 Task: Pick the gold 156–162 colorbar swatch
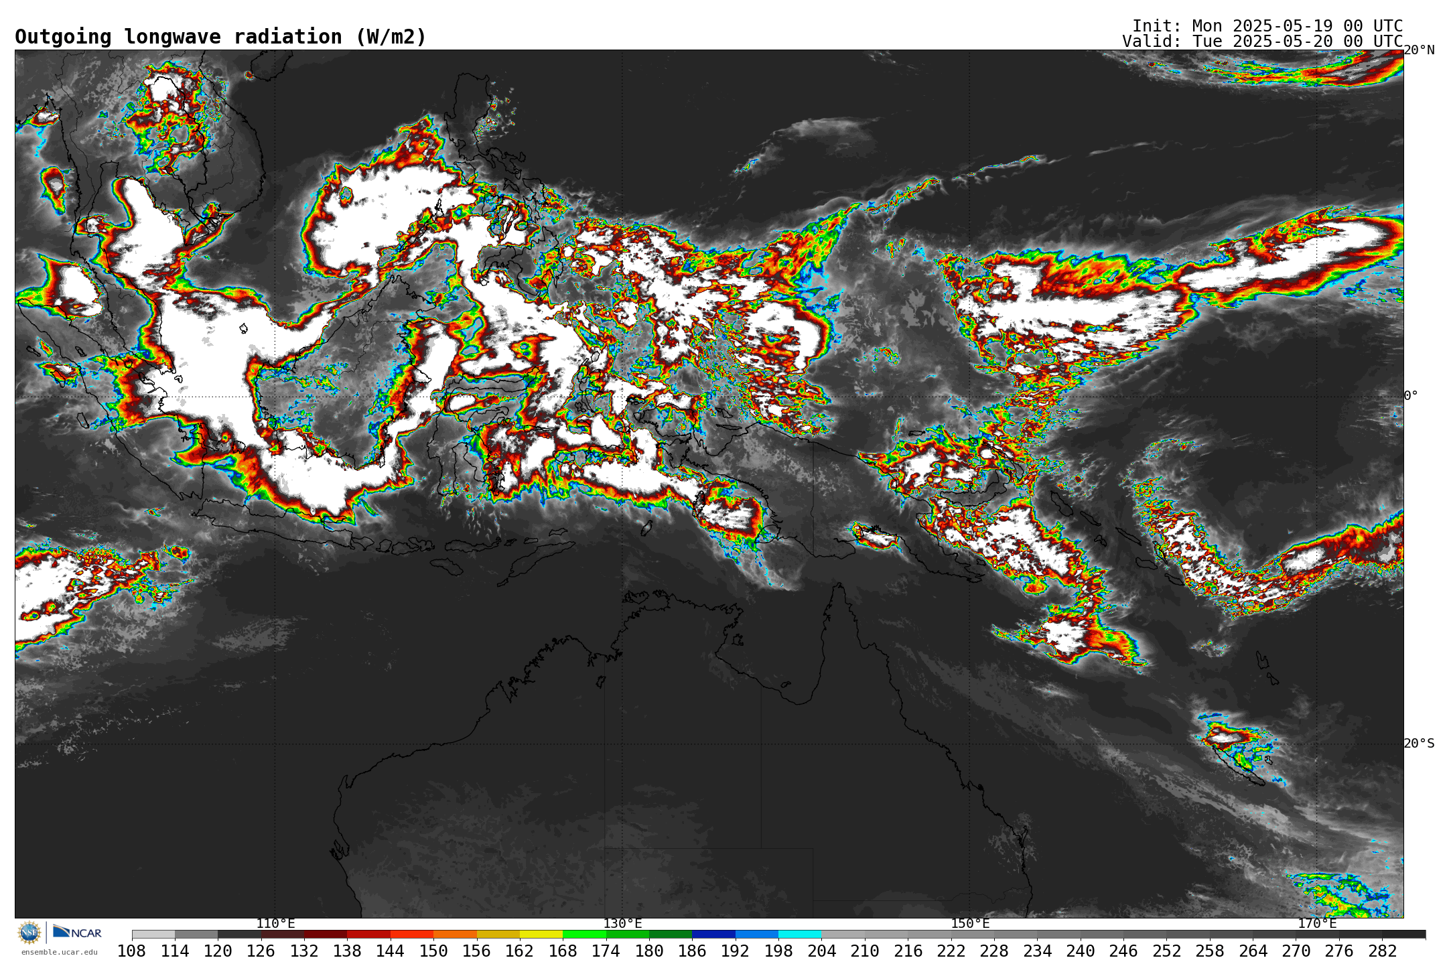point(498,934)
